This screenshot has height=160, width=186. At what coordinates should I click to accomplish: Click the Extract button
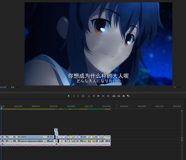(x=119, y=96)
